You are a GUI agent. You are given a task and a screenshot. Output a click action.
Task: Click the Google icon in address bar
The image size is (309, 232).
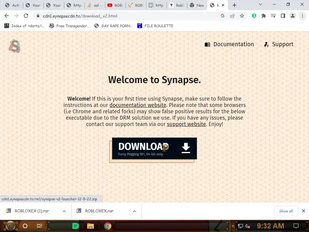click(x=223, y=16)
